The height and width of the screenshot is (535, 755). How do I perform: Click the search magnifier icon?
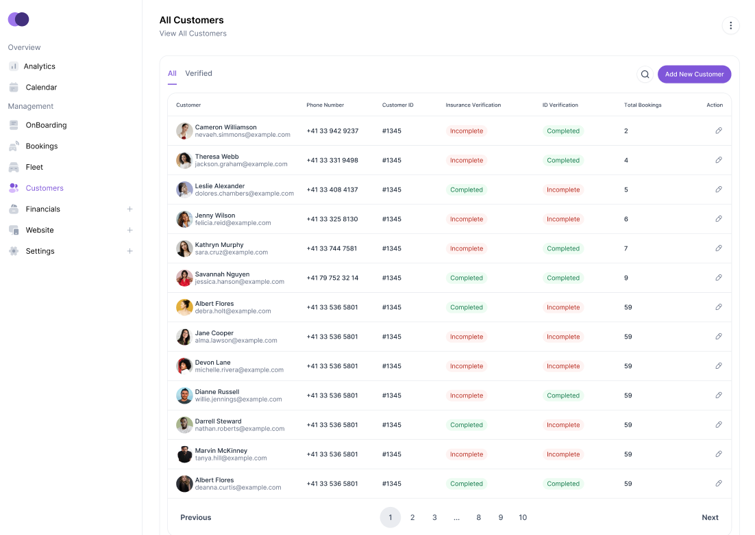pyautogui.click(x=645, y=74)
